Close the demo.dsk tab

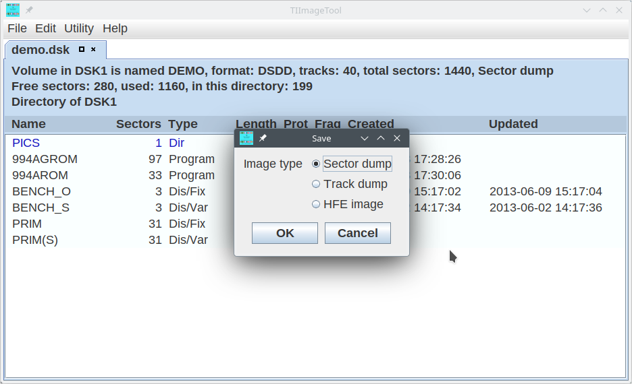pos(94,49)
